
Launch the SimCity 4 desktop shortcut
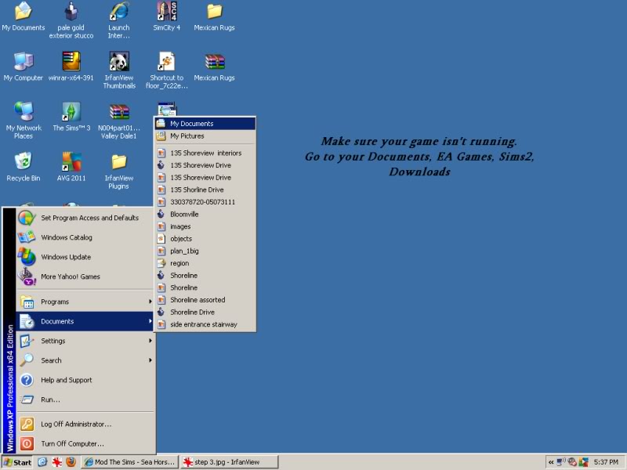(167, 16)
